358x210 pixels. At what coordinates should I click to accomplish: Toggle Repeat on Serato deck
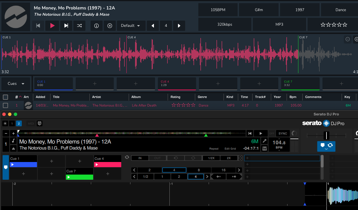point(214,149)
